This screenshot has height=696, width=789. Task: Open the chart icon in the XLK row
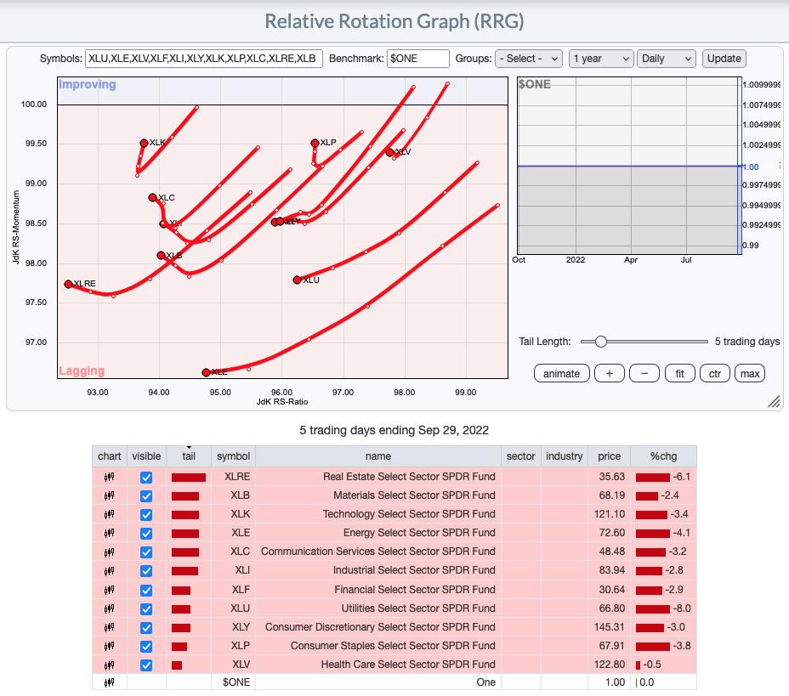point(109,514)
